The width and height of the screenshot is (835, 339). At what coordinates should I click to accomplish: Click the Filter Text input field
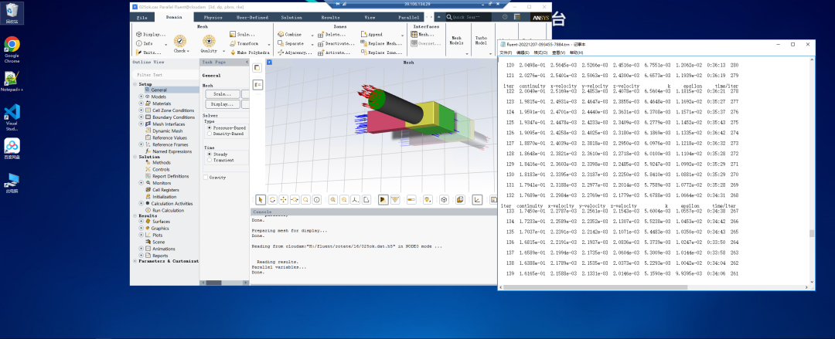click(165, 75)
